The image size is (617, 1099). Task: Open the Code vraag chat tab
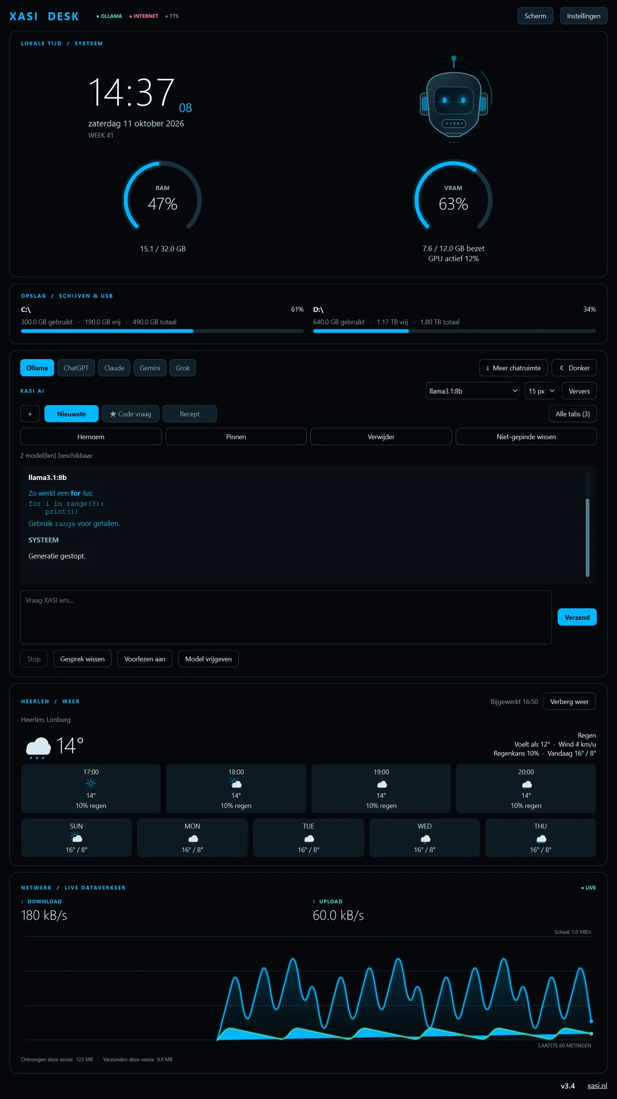coord(131,414)
